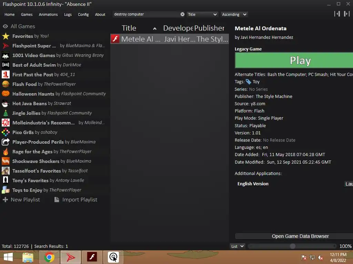Image resolution: width=353 pixels, height=264 pixels.
Task: Click the Flash Player taskbar icon
Action: [x=92, y=257]
